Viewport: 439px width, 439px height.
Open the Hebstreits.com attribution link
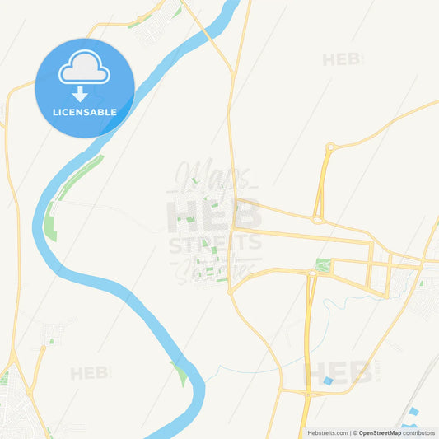pos(328,433)
